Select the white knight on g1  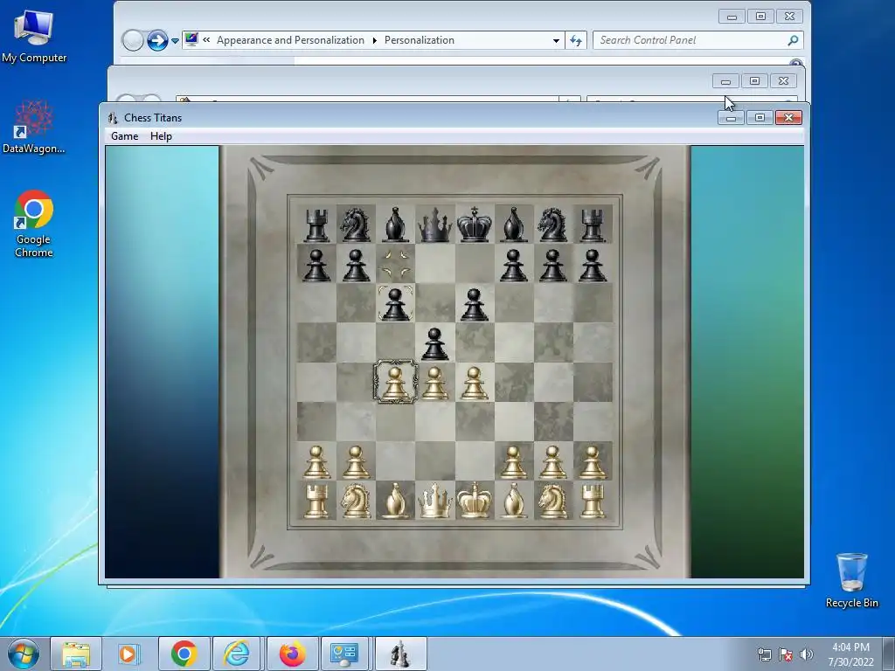click(552, 501)
